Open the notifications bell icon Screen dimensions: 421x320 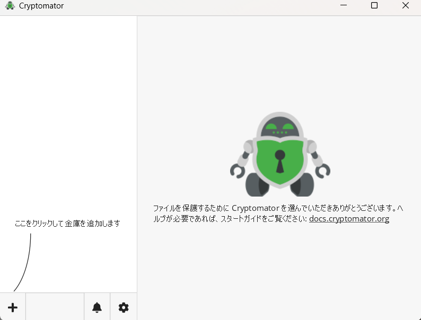(x=97, y=307)
